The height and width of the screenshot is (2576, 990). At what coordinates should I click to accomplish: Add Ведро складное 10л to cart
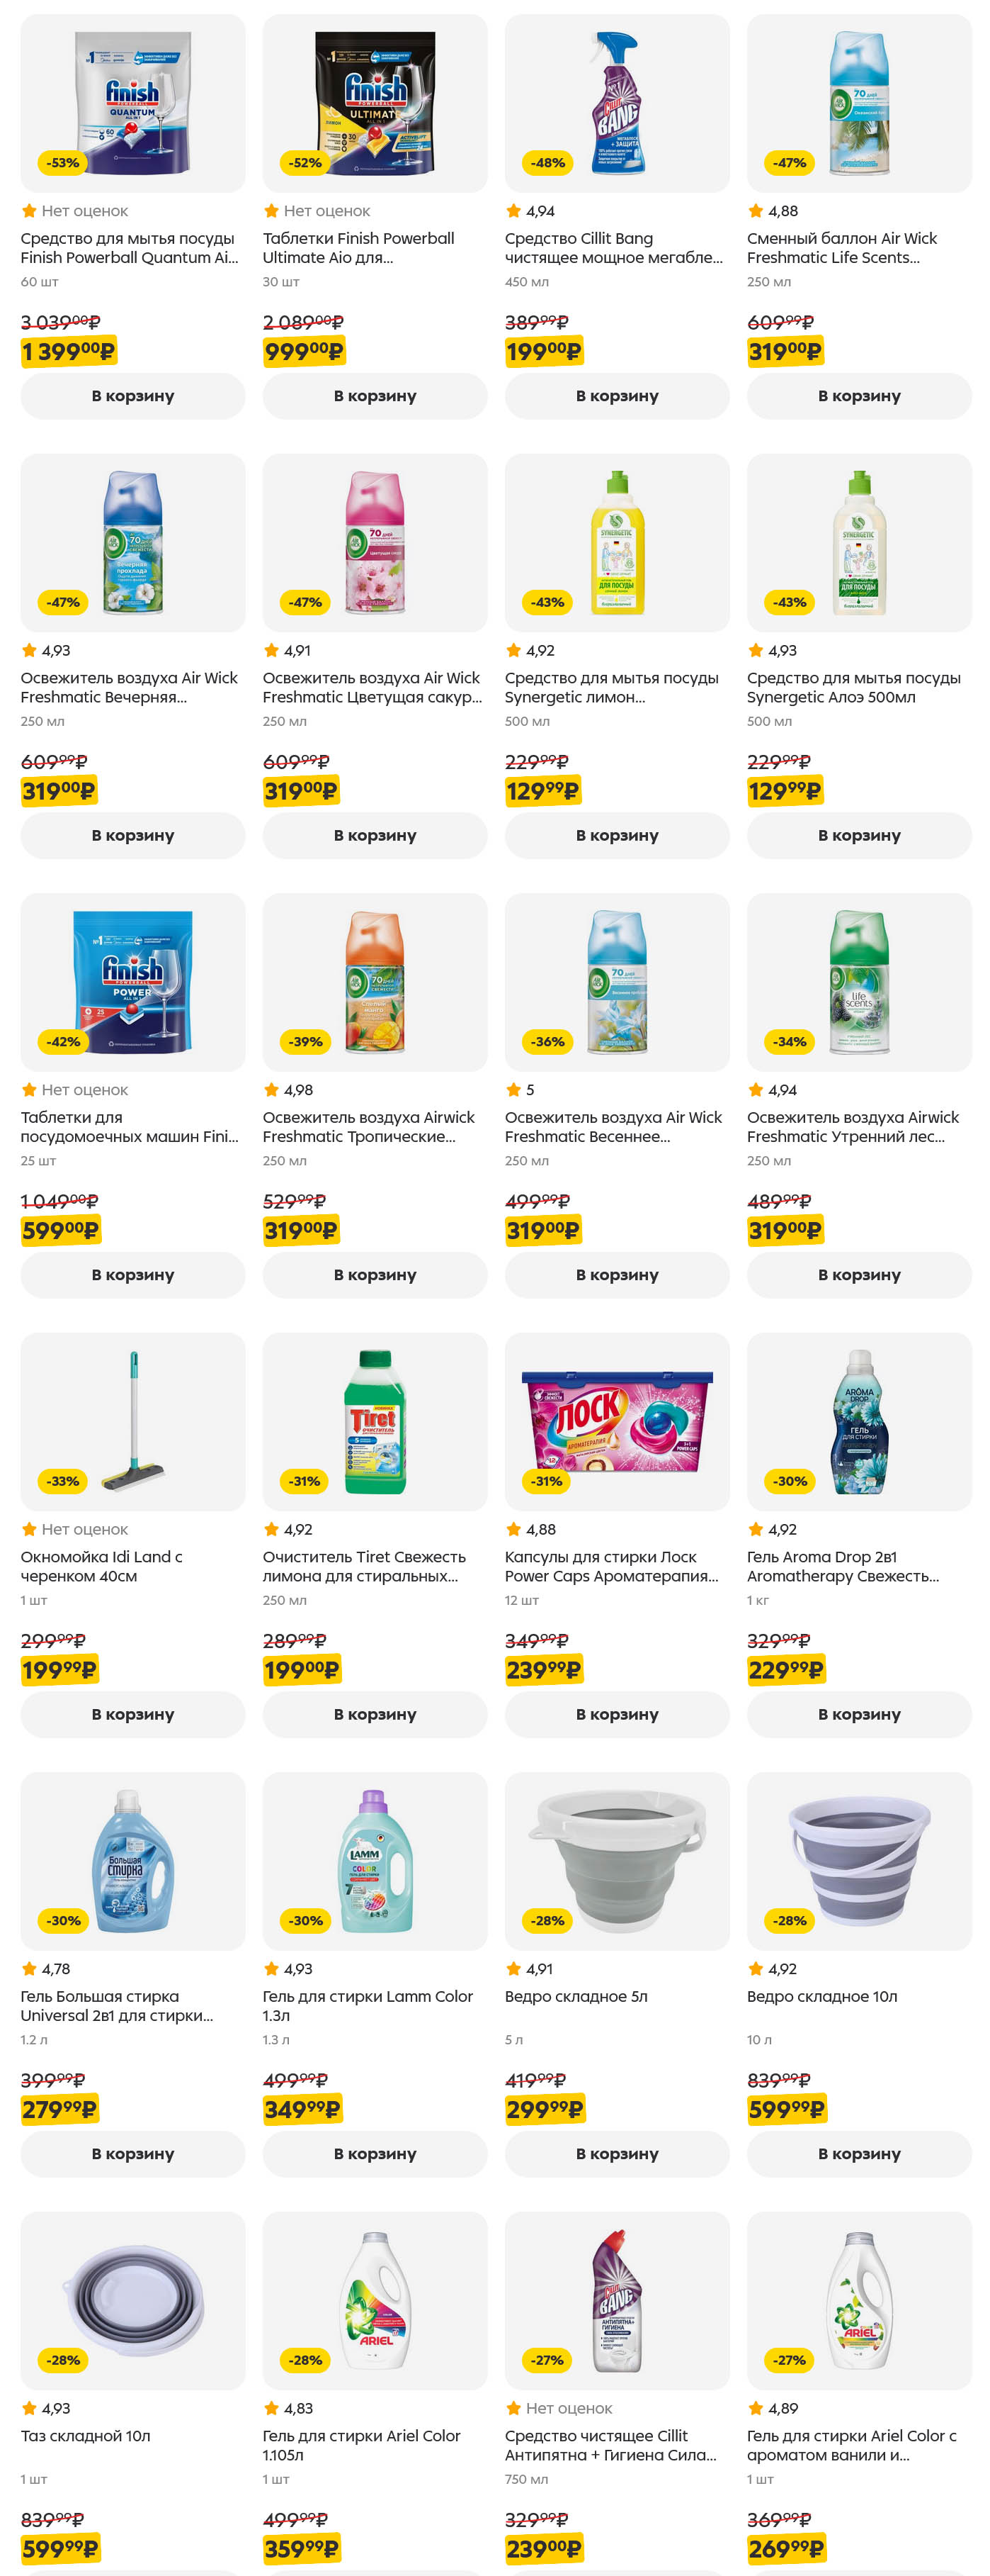coord(859,2153)
